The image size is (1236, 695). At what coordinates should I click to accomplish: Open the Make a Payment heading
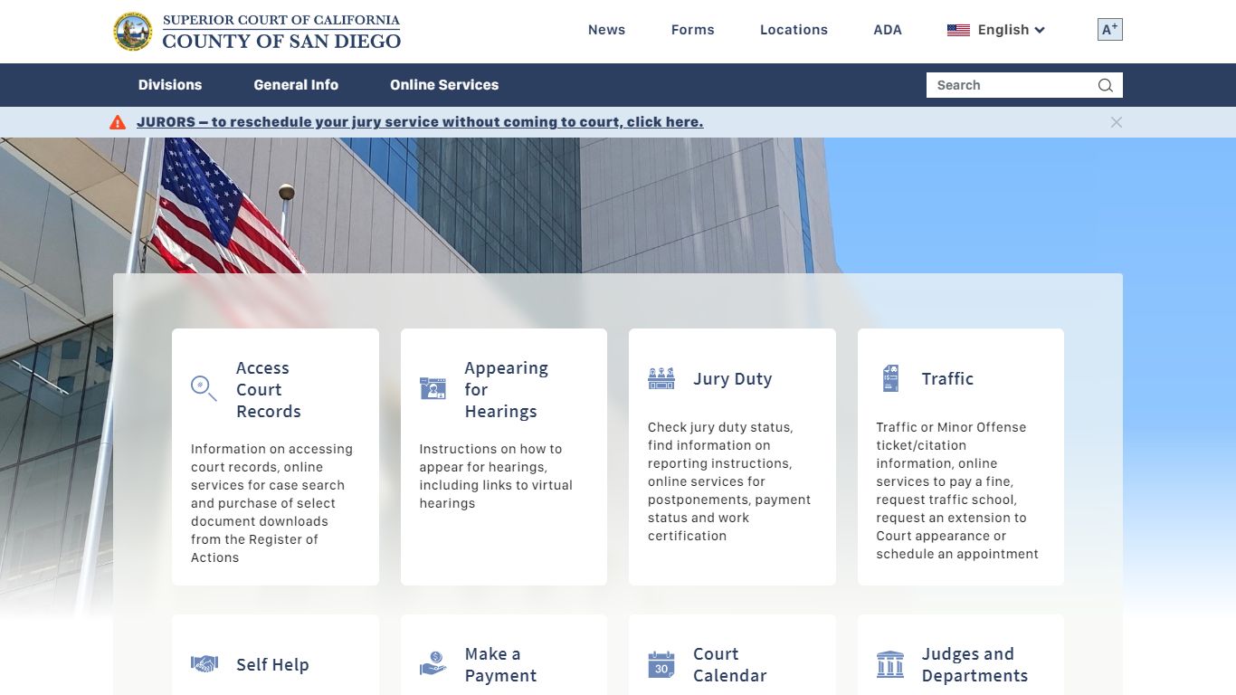pyautogui.click(x=500, y=664)
